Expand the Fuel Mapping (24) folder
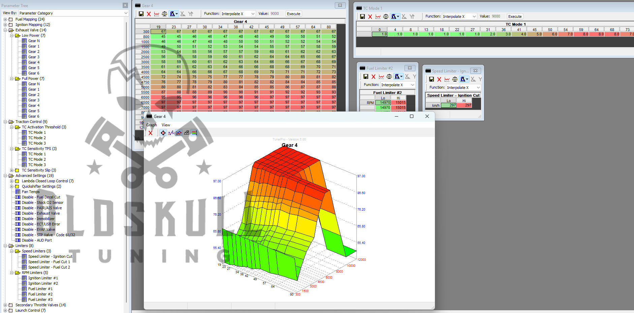Image resolution: width=634 pixels, height=313 pixels. (5, 19)
